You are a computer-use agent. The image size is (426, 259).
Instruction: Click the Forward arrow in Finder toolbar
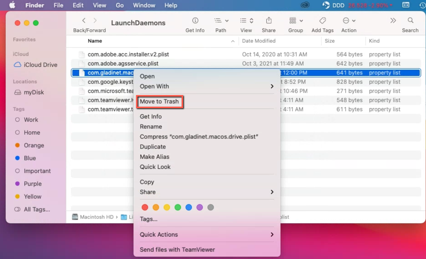pyautogui.click(x=95, y=21)
